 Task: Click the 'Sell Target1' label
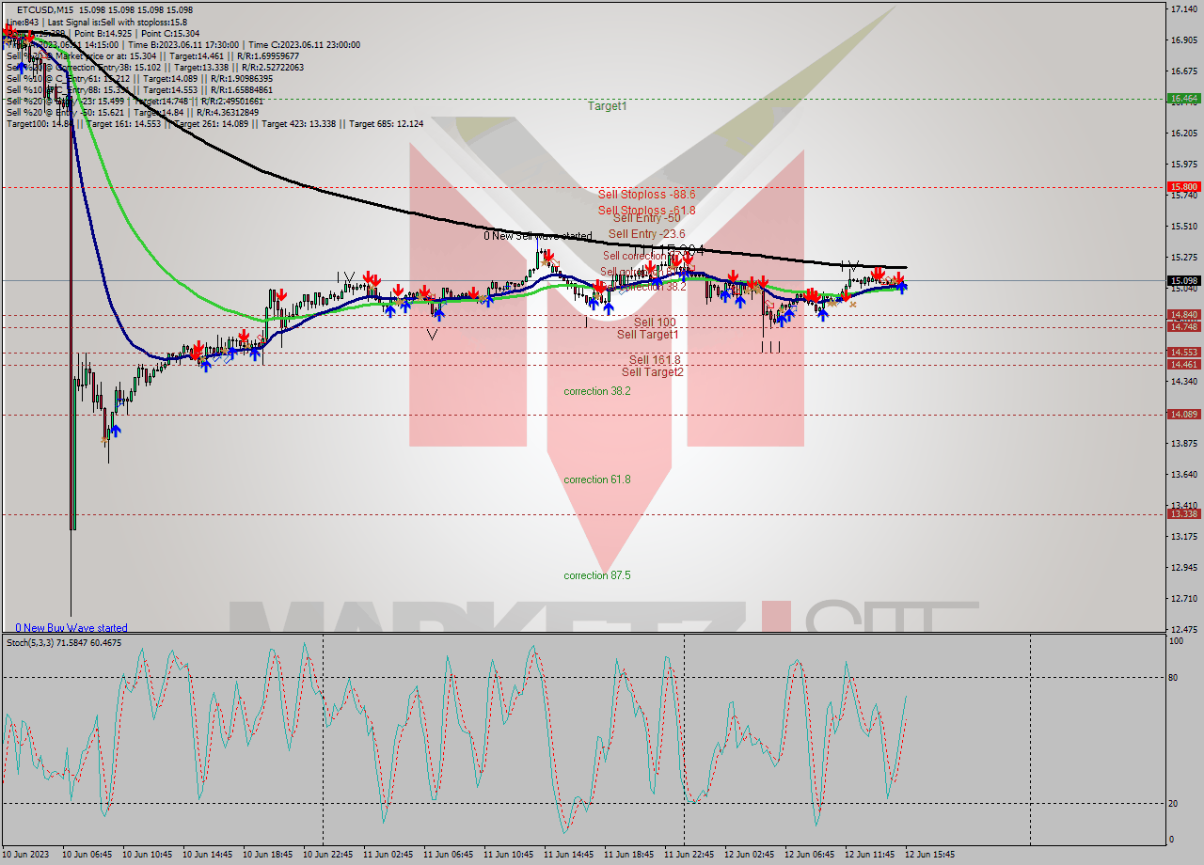point(647,334)
